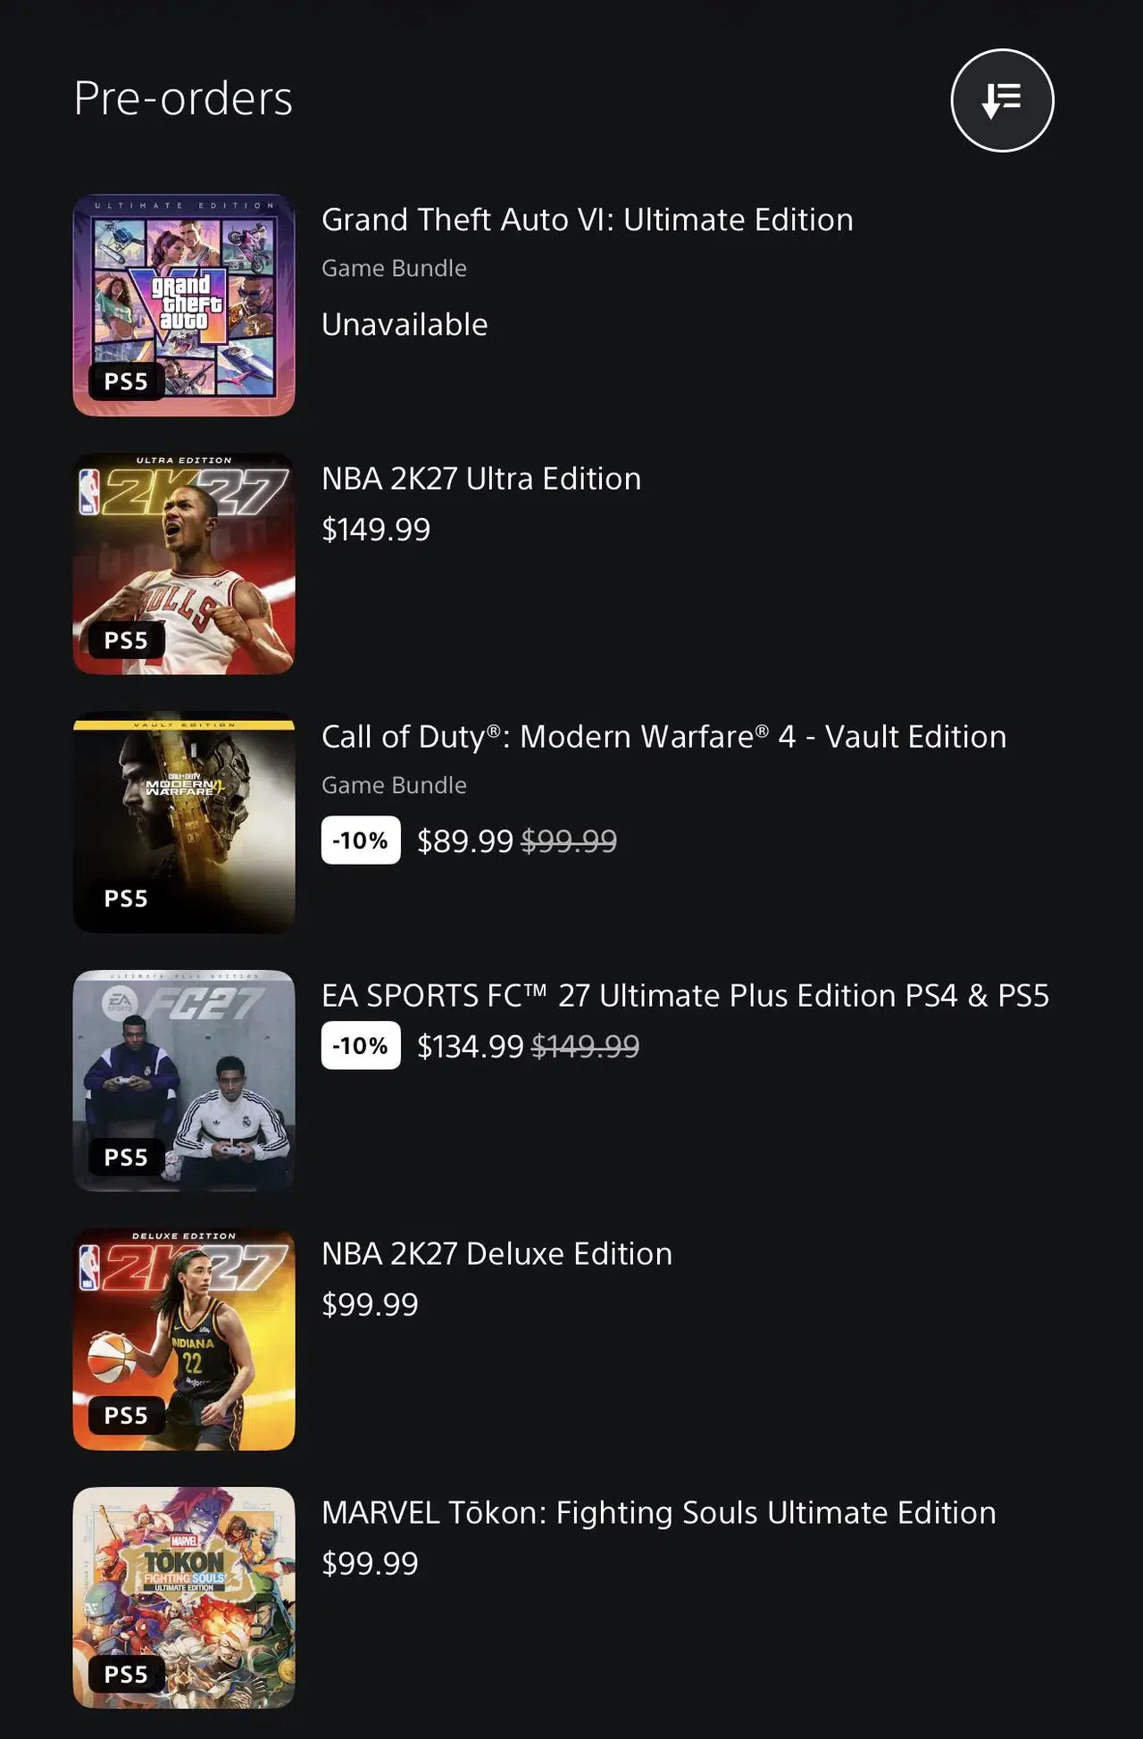Select Call of Duty Modern Warfare 4 title
This screenshot has height=1739, width=1143.
click(664, 737)
